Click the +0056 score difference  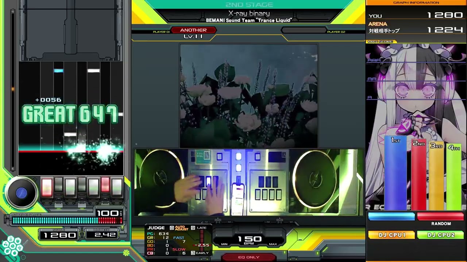(48, 100)
